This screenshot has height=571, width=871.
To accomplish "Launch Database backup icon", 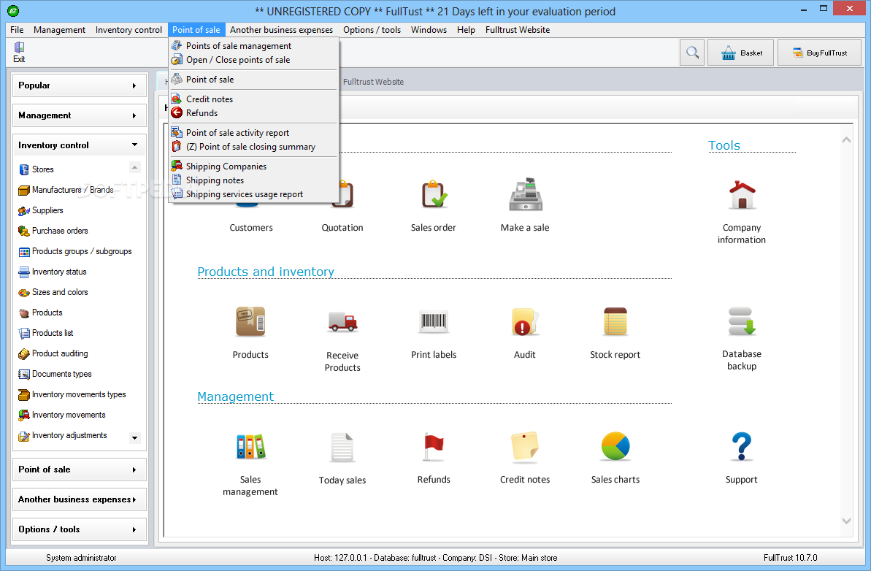I will pyautogui.click(x=742, y=321).
